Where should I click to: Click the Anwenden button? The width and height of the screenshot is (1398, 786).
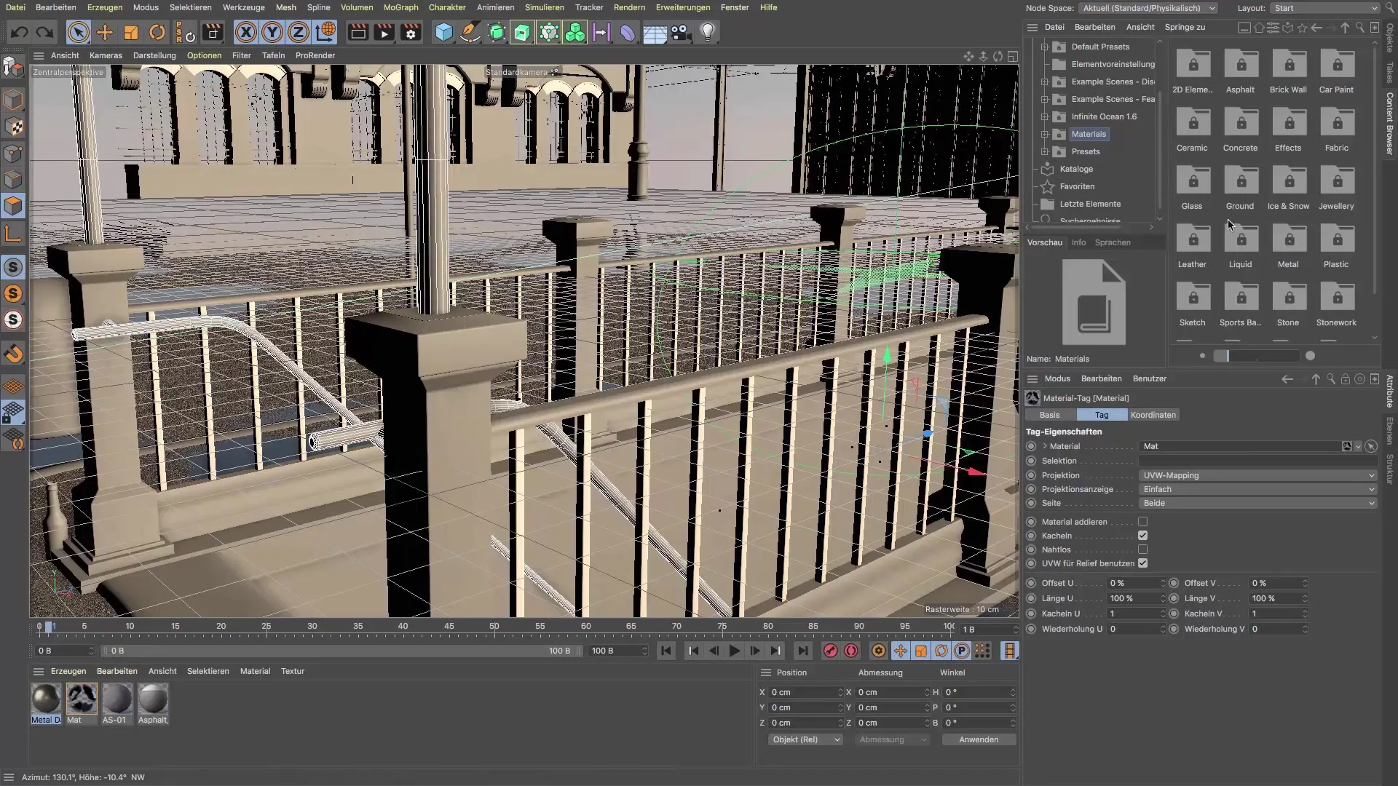coord(979,739)
